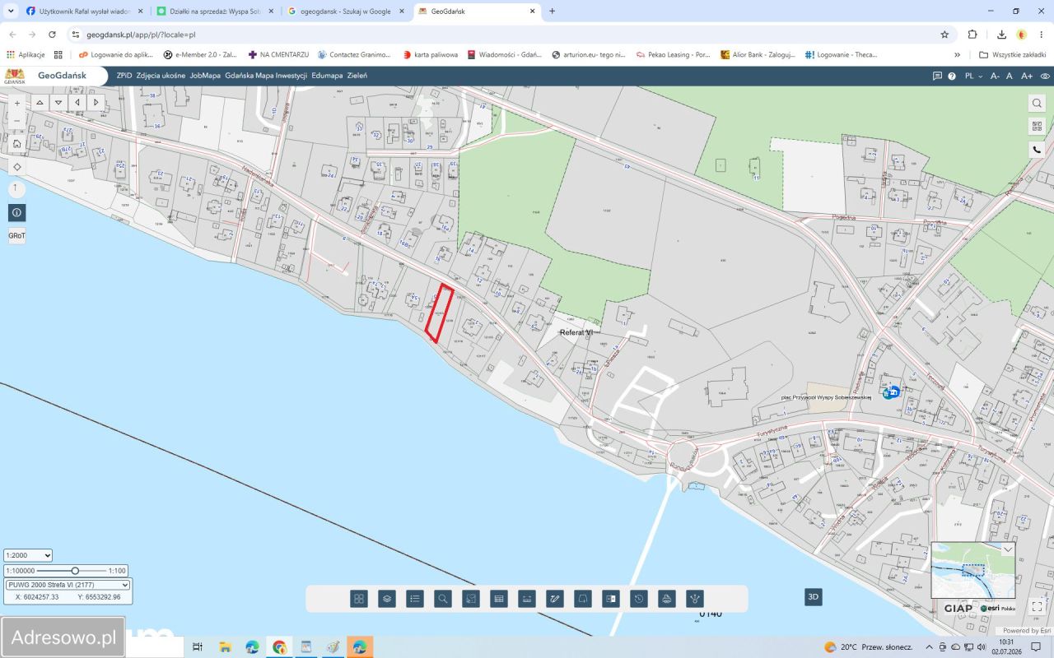This screenshot has height=658, width=1054.
Task: Increase font size with A+
Action: pos(1027,76)
